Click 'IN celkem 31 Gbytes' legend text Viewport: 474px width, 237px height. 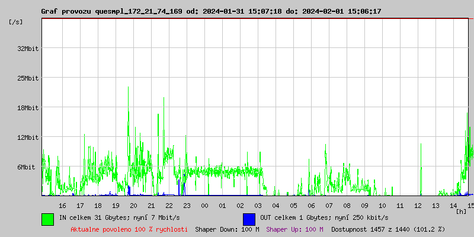point(119,218)
